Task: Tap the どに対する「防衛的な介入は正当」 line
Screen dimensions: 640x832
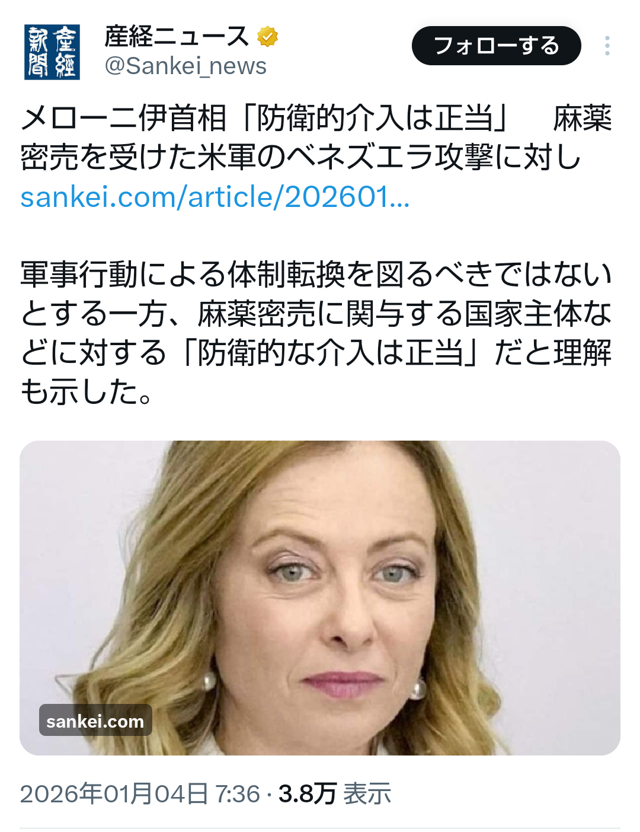Action: coord(316,352)
